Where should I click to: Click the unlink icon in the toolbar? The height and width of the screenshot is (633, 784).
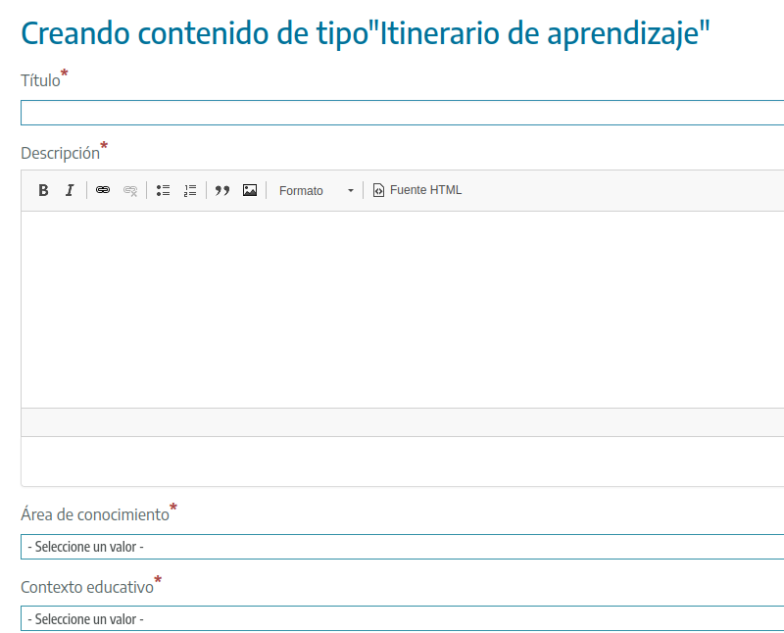[130, 190]
